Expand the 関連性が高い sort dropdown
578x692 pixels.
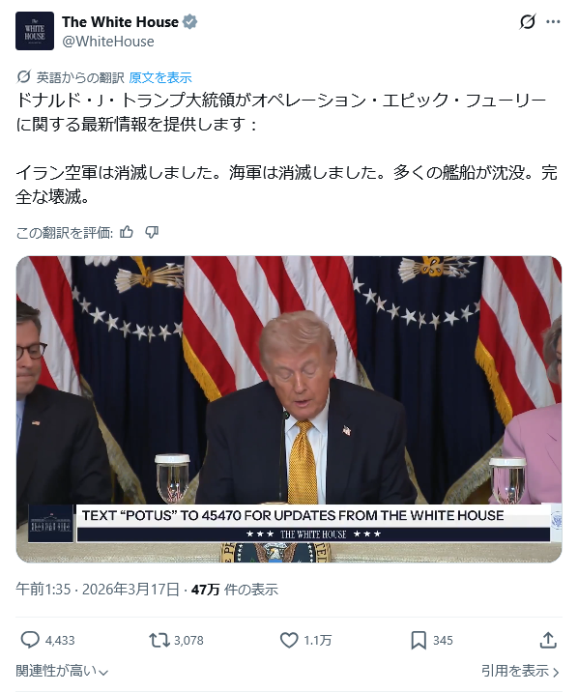[62, 672]
